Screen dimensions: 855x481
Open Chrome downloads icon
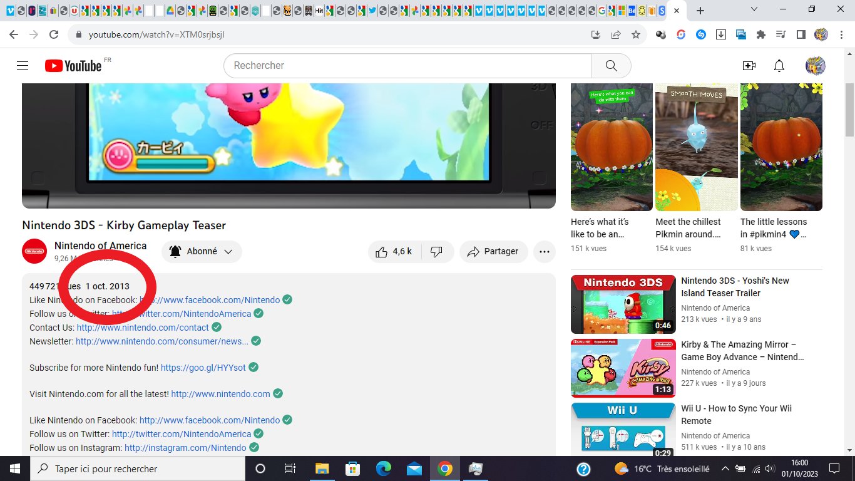(721, 34)
